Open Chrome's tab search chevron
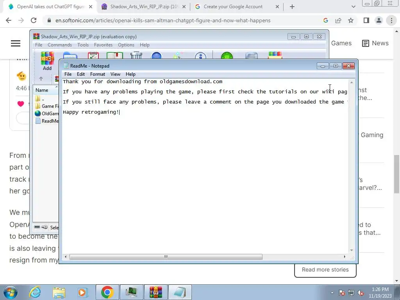The image size is (400, 300). pos(353,7)
